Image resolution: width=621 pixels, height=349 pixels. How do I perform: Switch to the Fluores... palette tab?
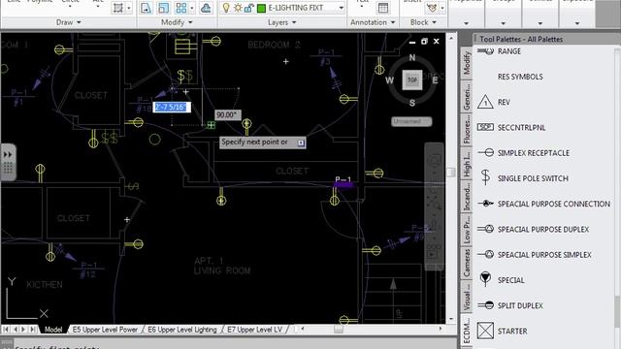coord(467,129)
